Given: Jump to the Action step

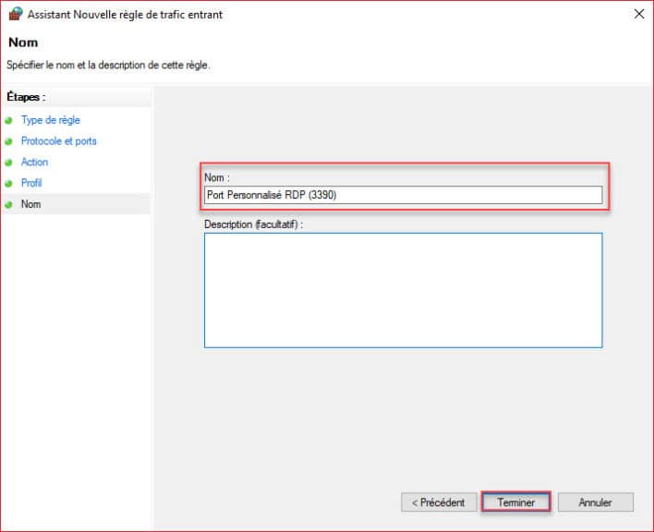Looking at the screenshot, I should 34,162.
